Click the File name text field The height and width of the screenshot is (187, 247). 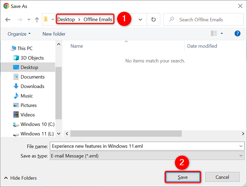(144, 146)
